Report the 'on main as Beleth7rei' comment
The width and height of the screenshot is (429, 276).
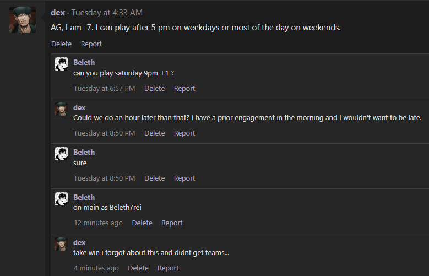coord(172,223)
